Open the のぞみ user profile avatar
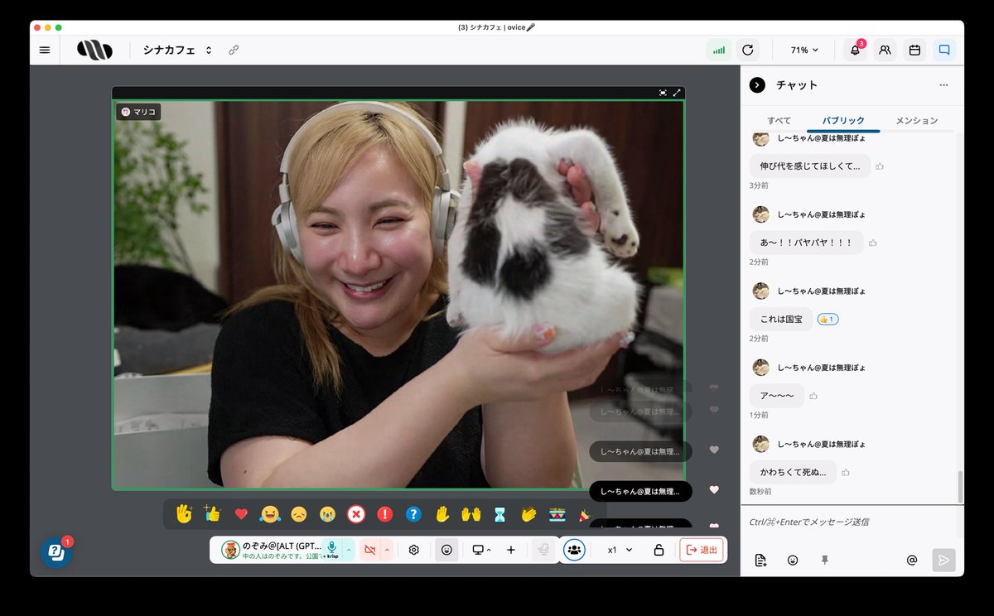The height and width of the screenshot is (616, 994). tap(230, 550)
